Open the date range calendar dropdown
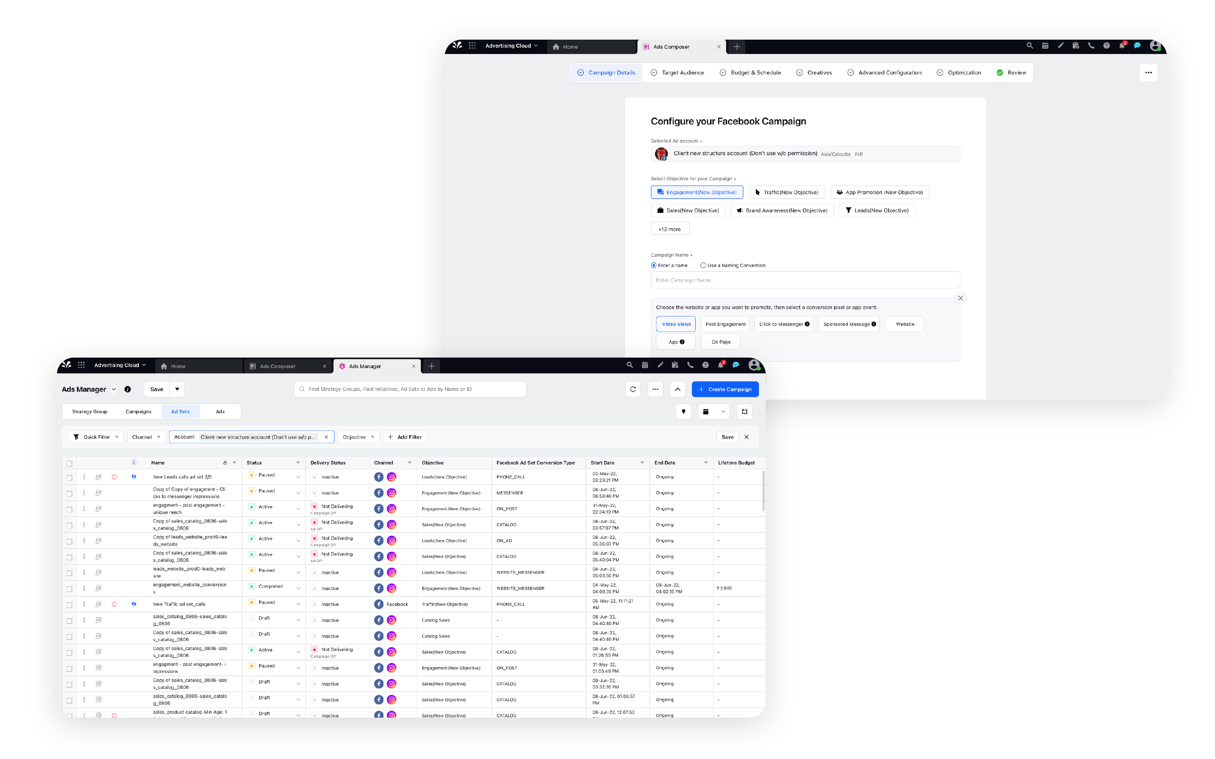1215x759 pixels. [713, 412]
